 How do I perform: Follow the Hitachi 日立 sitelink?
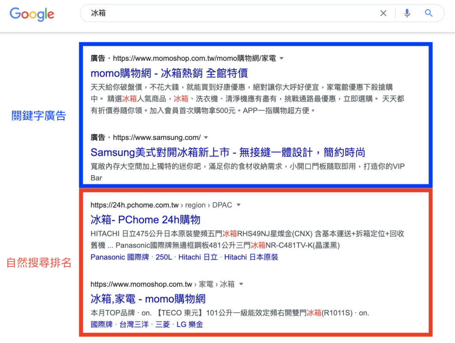(198, 257)
